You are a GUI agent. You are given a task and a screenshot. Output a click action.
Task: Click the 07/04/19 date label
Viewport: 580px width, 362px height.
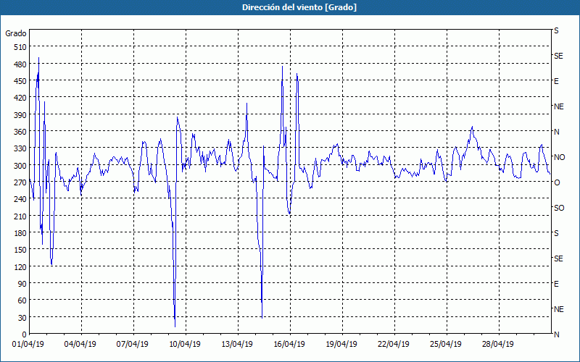point(133,344)
